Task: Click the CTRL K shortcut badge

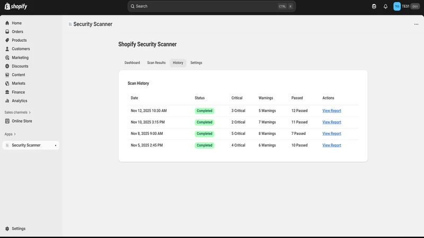Action: (286, 6)
